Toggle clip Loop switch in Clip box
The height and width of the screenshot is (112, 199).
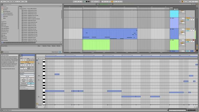coord(28,62)
